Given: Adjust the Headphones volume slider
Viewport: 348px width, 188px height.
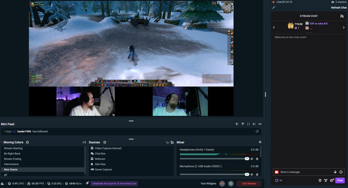Looking at the screenshot, I should [x=214, y=159].
